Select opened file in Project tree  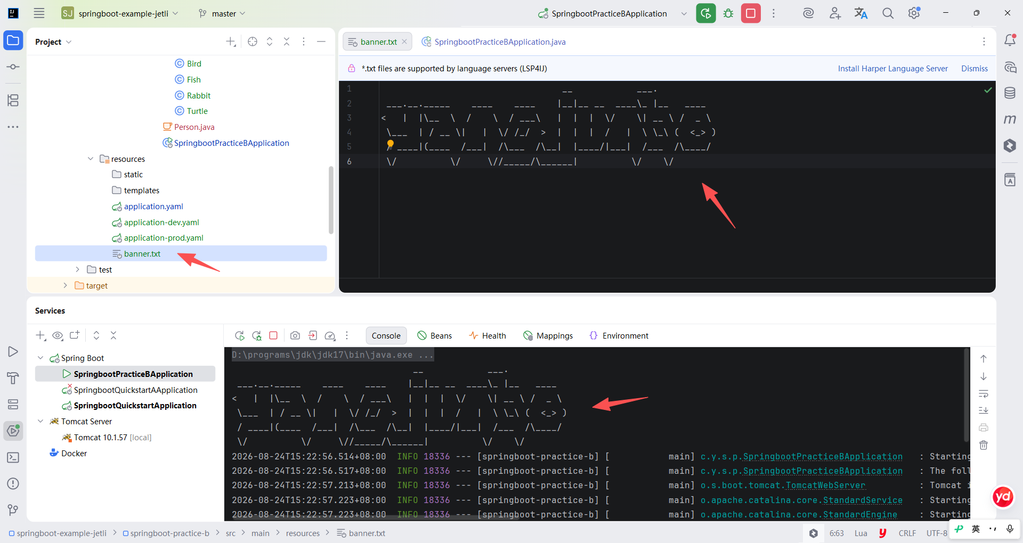coord(253,42)
